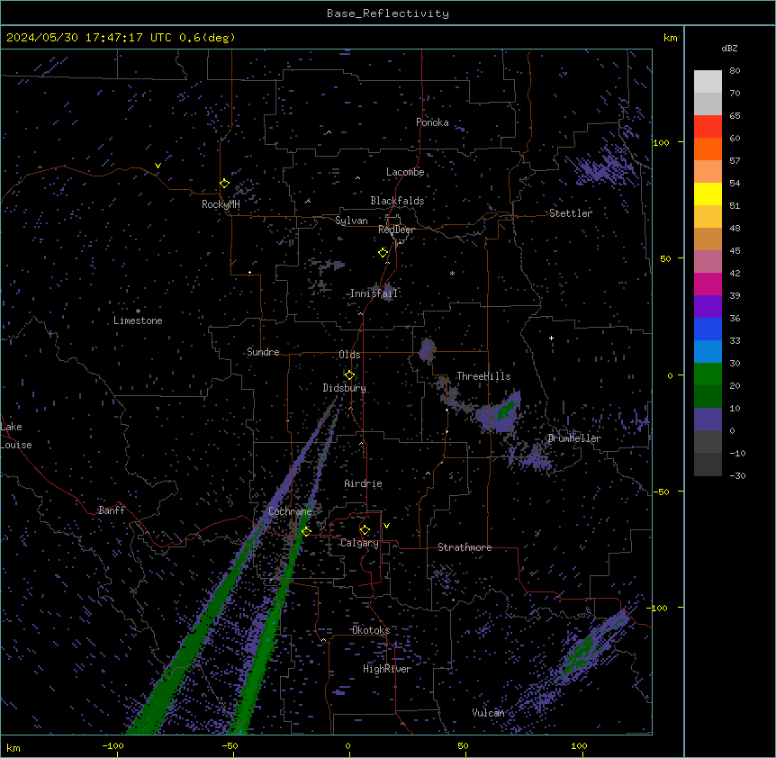Click the orange 57–60 dBZ legend swatch
The image size is (776, 758).
pos(708,149)
